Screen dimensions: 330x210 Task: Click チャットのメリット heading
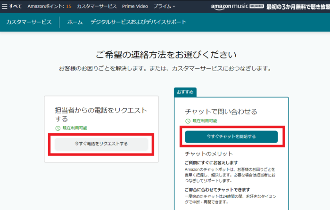point(209,154)
